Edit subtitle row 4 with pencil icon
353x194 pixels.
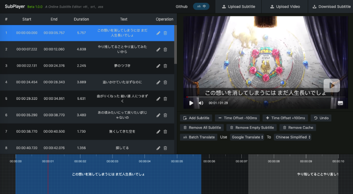click(x=158, y=82)
